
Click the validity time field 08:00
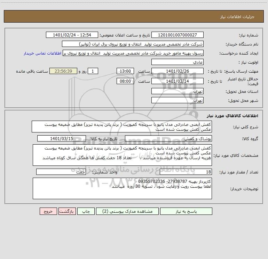tap(125, 81)
